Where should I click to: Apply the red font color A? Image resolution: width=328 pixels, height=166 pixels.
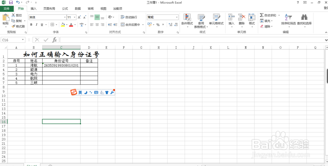point(71,25)
